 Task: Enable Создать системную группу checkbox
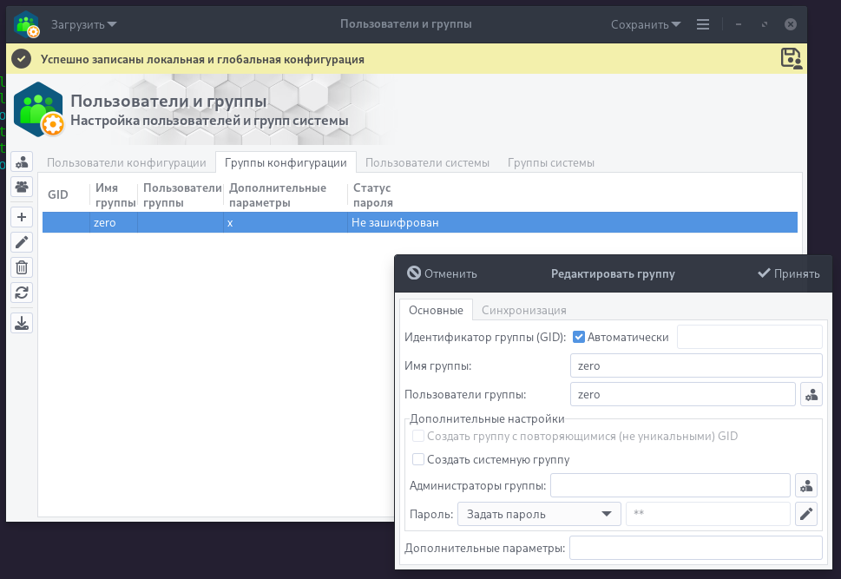[x=418, y=459]
